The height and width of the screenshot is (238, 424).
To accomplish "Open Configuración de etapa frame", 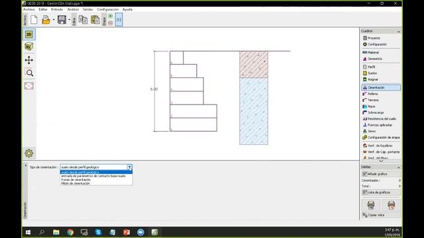I will point(381,138).
